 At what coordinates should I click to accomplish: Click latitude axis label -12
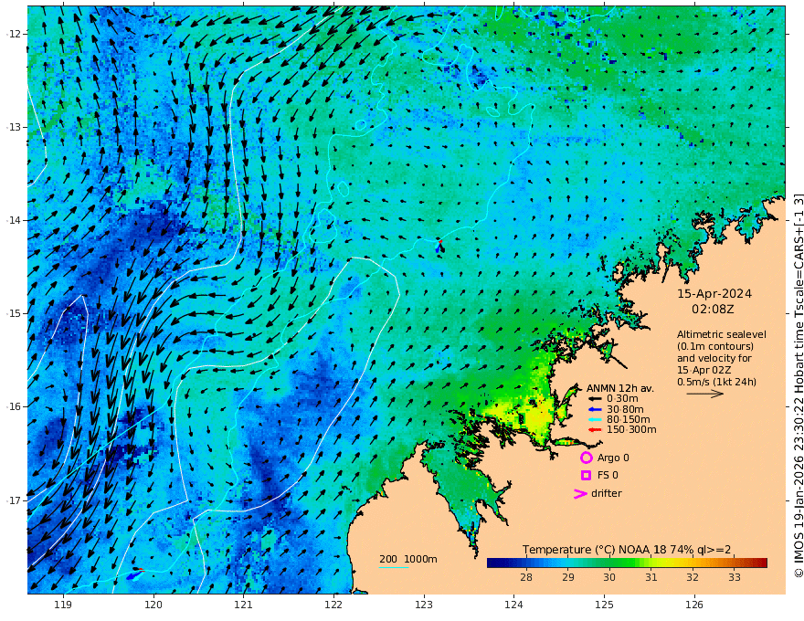point(14,34)
